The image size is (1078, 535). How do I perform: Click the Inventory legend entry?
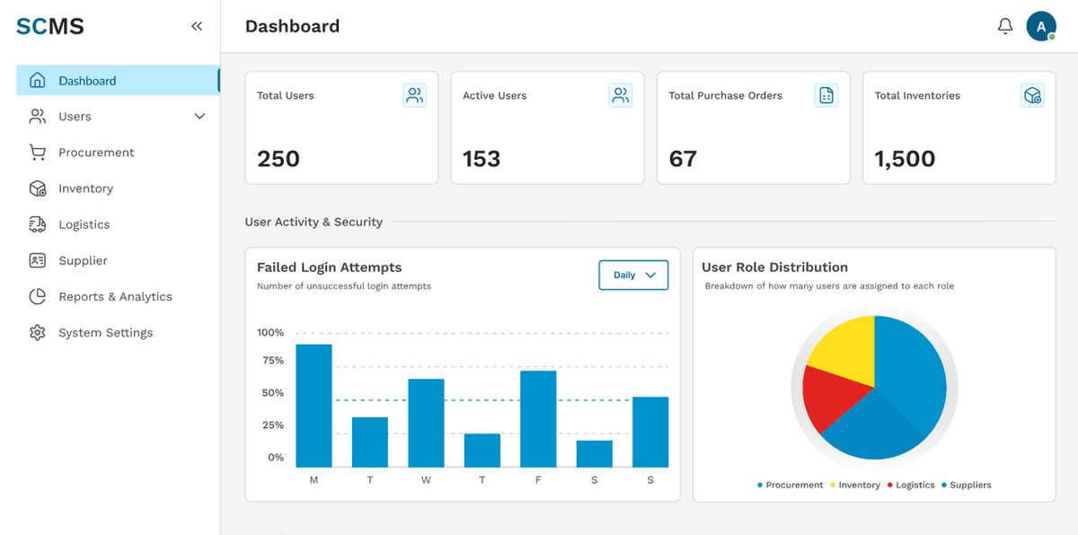click(x=854, y=485)
